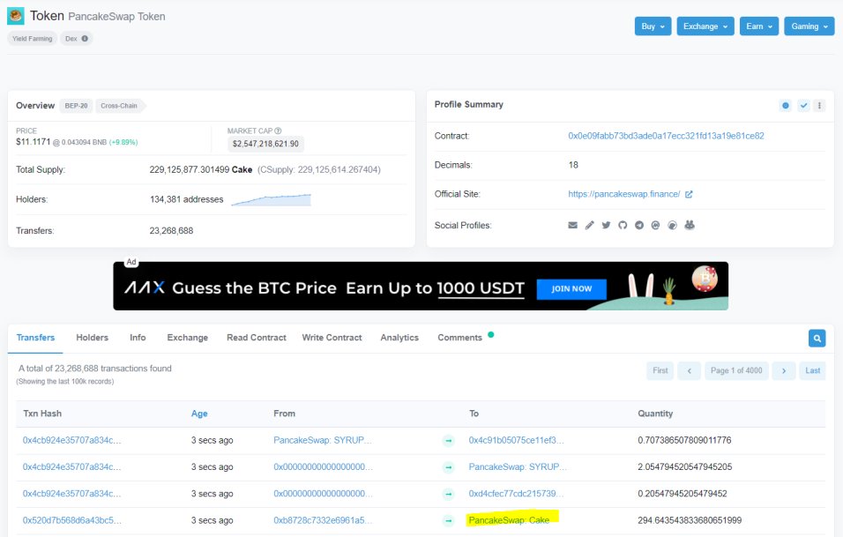Open recipient address 0xd4cfec77cdc215739
The image size is (843, 537).
516,494
